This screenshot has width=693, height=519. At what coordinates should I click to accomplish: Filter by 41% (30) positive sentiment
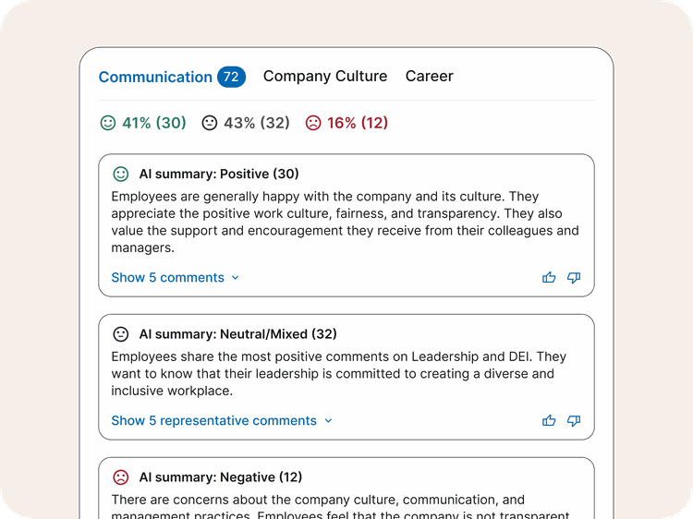tap(153, 123)
